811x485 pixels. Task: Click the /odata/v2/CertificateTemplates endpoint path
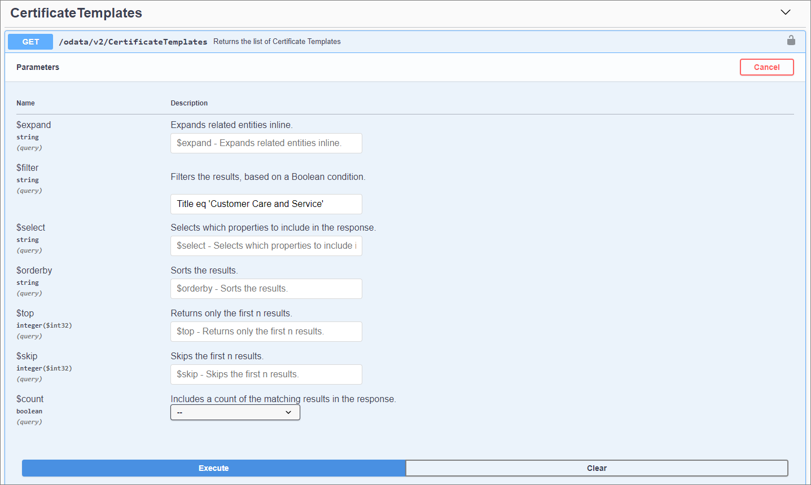133,42
